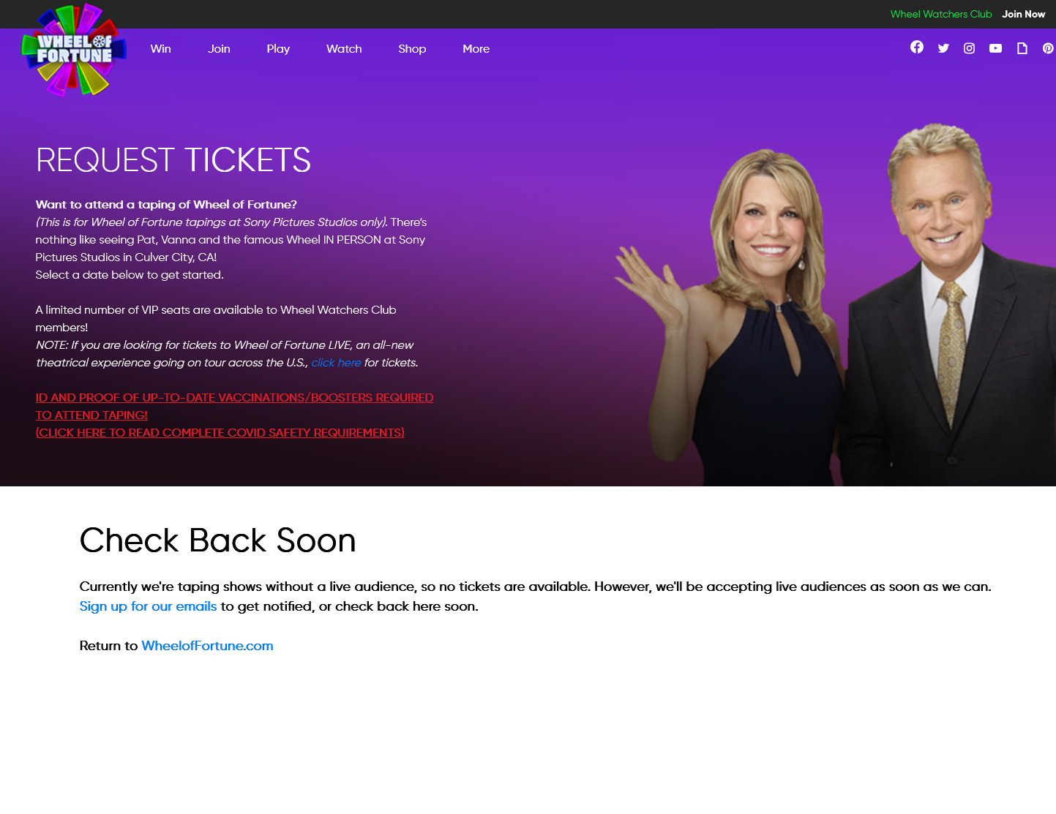This screenshot has height=814, width=1056.
Task: Click the document page icon in header
Action: tap(1022, 48)
